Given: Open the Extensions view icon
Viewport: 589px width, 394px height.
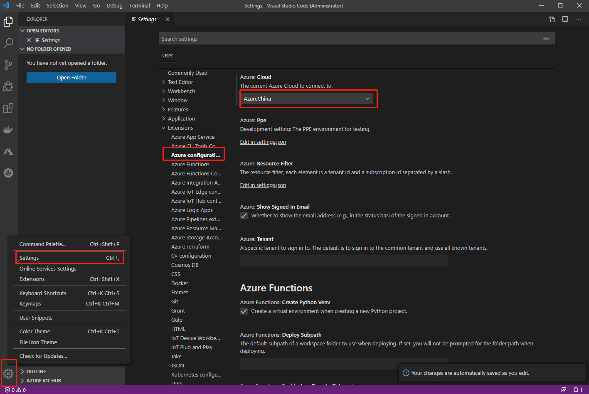Looking at the screenshot, I should [x=8, y=108].
